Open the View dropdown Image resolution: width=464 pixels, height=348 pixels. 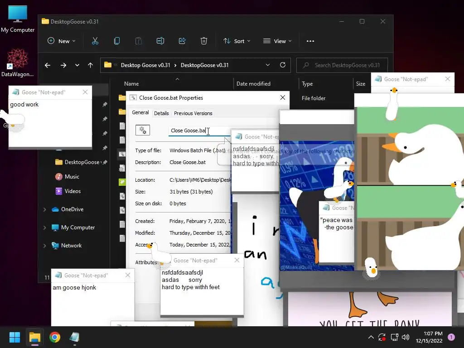click(x=277, y=41)
